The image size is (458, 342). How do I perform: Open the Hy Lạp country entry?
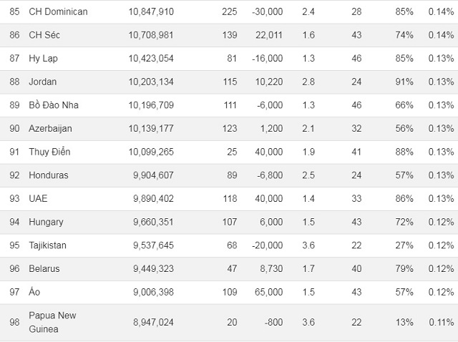click(x=43, y=59)
